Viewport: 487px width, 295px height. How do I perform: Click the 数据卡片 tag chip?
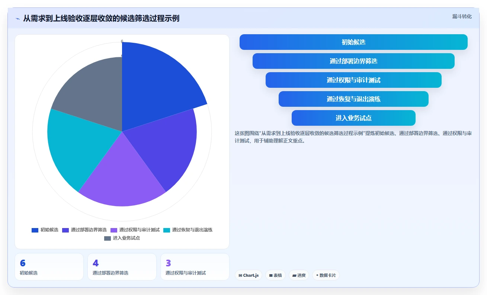(326, 275)
